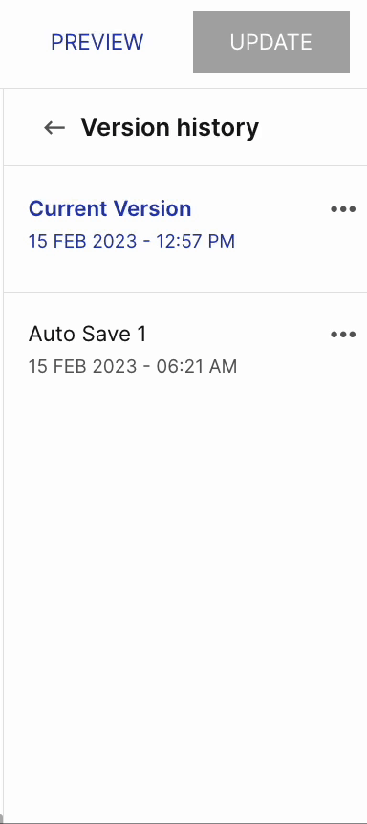Click the date '15 FEB 2023' under Auto Save 1
Viewport: 367px width, 824px height.
tap(82, 366)
